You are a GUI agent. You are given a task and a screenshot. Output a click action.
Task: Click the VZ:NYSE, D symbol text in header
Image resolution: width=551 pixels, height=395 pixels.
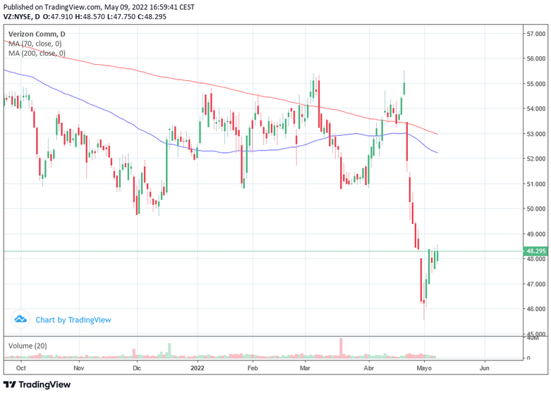pos(21,16)
